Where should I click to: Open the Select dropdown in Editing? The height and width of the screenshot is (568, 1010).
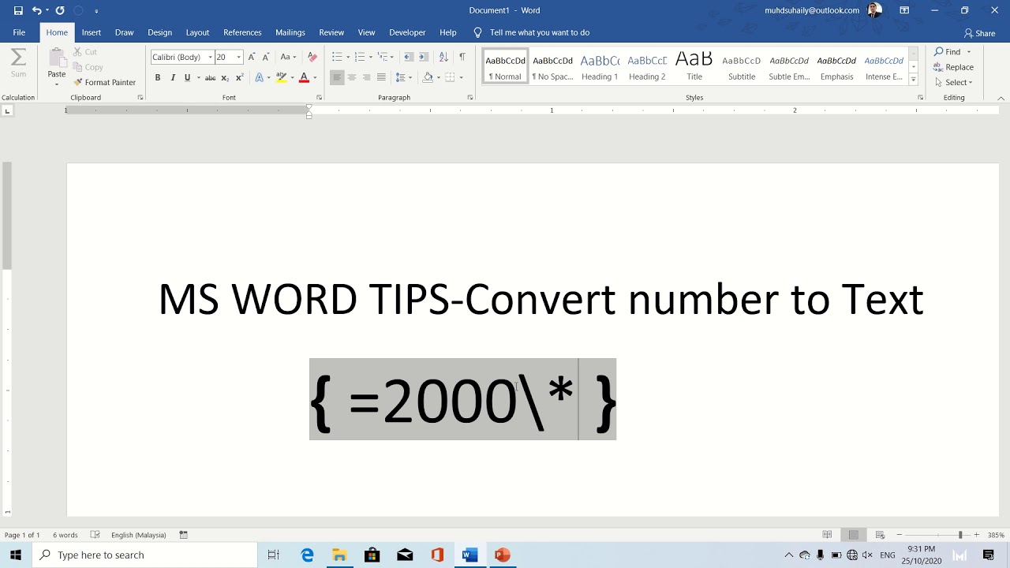click(954, 82)
